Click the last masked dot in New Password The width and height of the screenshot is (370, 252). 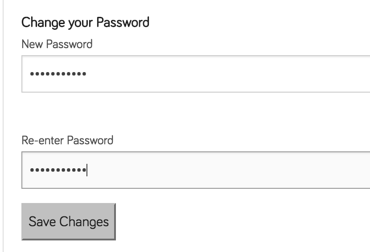click(x=84, y=74)
